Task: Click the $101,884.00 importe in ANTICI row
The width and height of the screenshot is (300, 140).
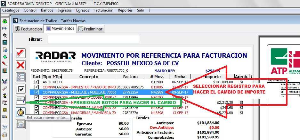Action: tap(223, 82)
